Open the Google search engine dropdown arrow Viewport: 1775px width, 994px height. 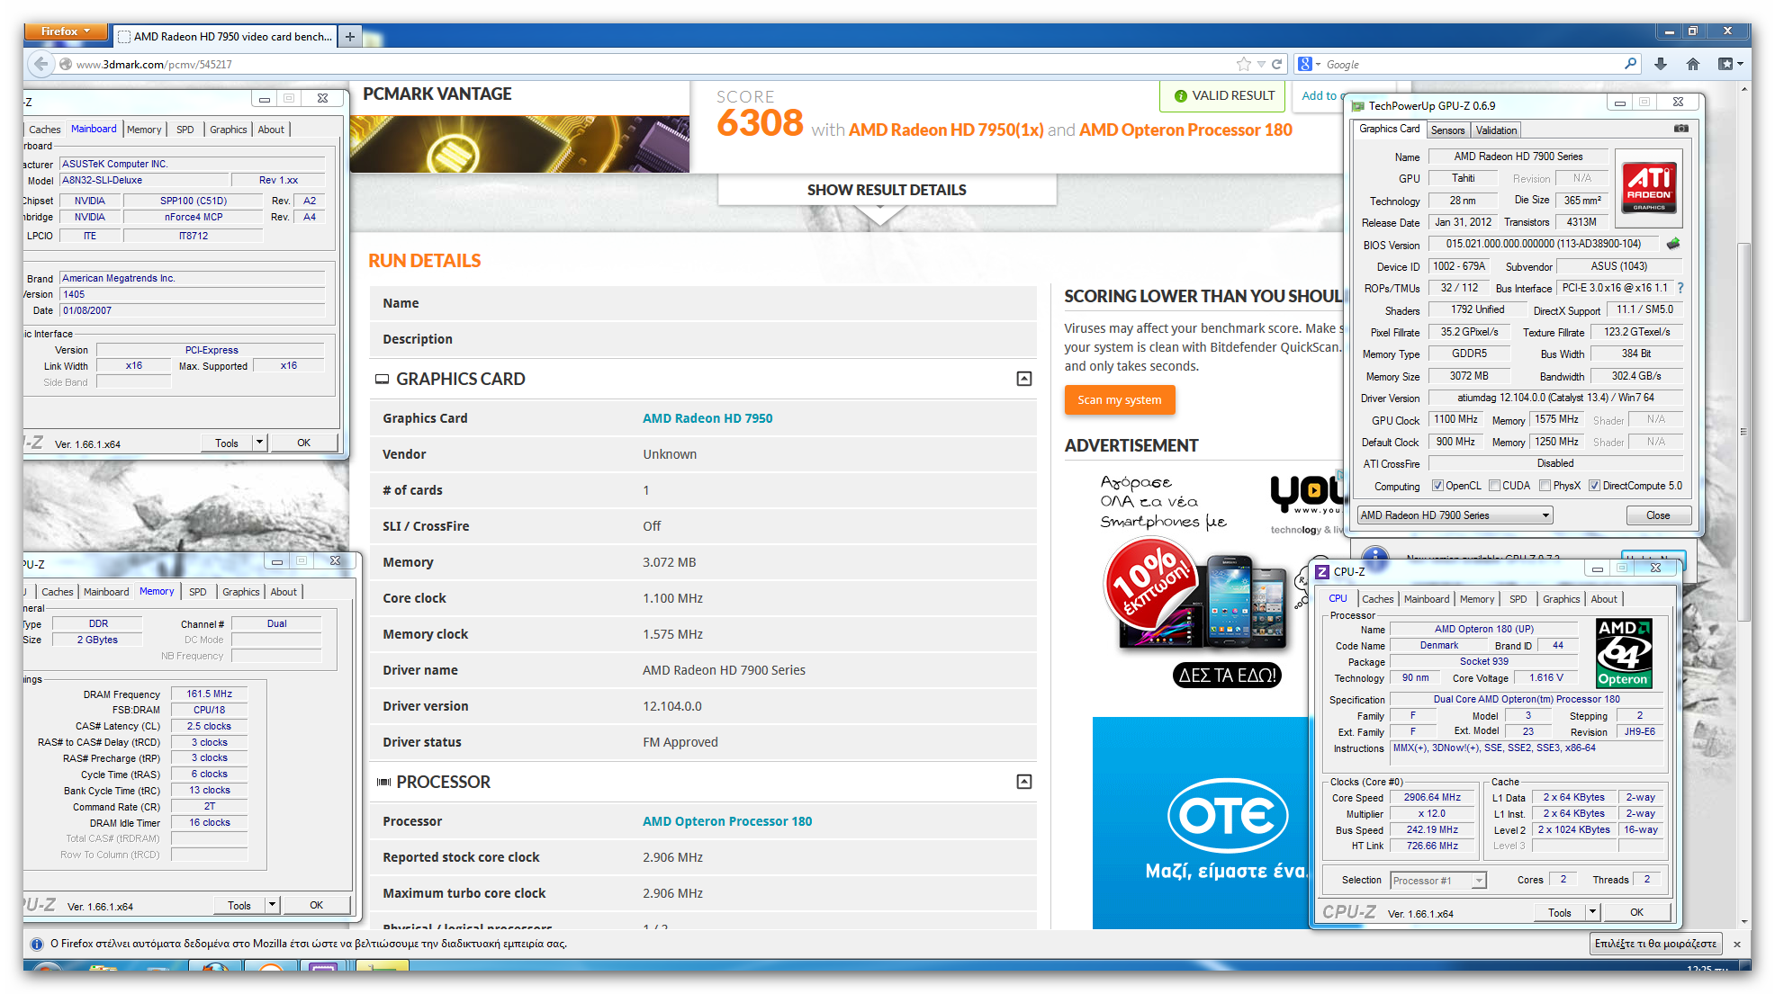[1318, 64]
